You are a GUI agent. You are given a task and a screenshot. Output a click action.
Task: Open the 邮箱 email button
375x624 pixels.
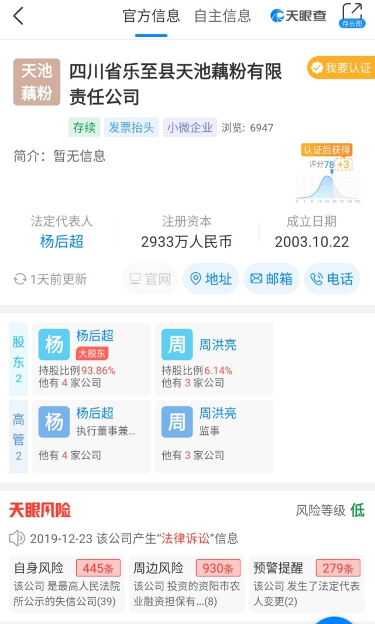pos(271,279)
